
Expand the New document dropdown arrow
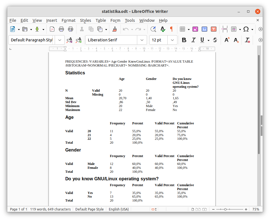point(19,30)
